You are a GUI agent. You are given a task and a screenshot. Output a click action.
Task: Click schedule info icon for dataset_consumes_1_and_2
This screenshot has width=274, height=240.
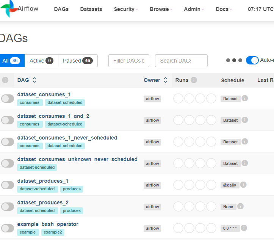[245, 120]
